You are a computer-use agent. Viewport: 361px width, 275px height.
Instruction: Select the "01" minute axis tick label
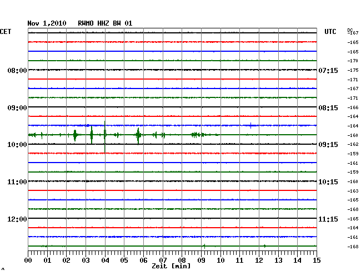(47, 260)
